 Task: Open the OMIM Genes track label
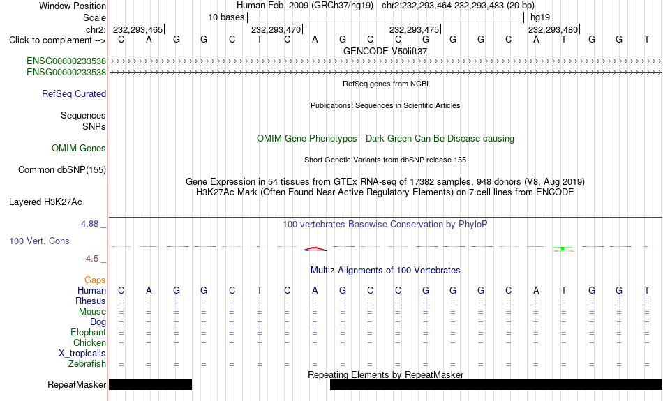pyautogui.click(x=79, y=149)
